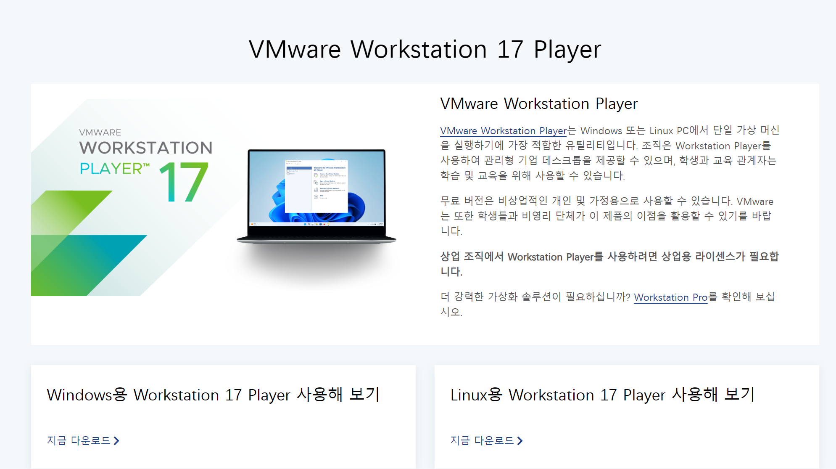Select the Windows용 Workstation 17 Player heading
The height and width of the screenshot is (469, 836).
click(213, 395)
